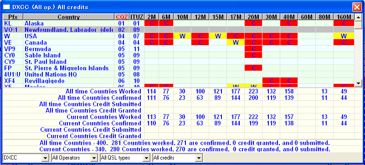Open the All QSL types dropdown
Viewport: 365px width, 165px height.
coord(146,158)
